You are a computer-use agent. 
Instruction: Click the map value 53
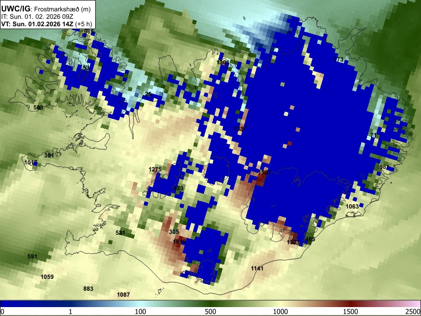tap(87, 68)
